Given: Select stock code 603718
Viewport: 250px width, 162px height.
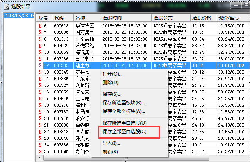Looking at the screenshot, I should [61, 105].
